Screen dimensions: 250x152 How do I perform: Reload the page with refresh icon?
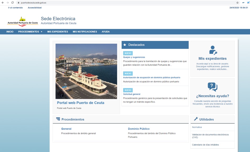(x=12, y=3)
